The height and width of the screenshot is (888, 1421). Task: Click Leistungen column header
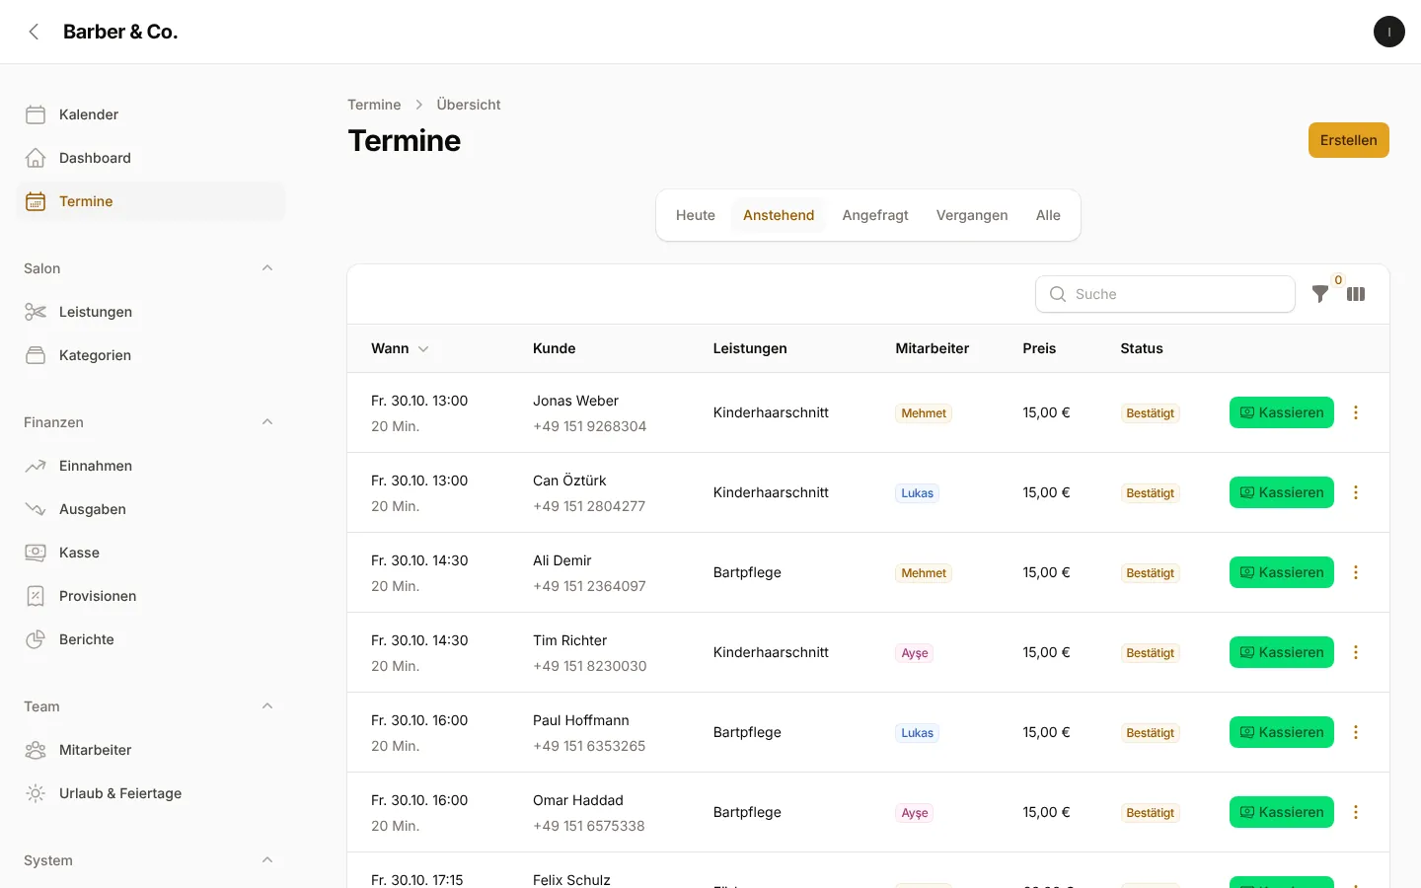tap(750, 348)
